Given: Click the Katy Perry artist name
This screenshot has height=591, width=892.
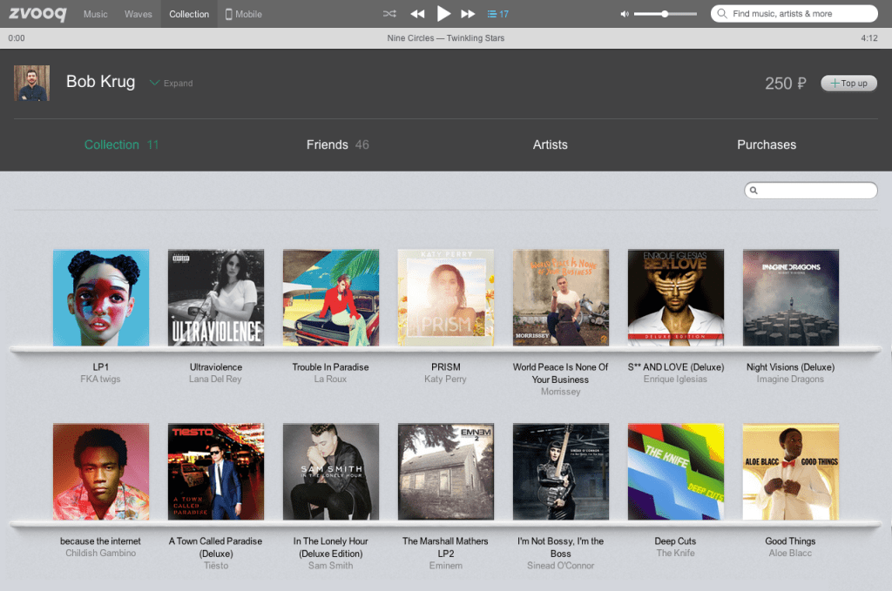Looking at the screenshot, I should [x=445, y=379].
